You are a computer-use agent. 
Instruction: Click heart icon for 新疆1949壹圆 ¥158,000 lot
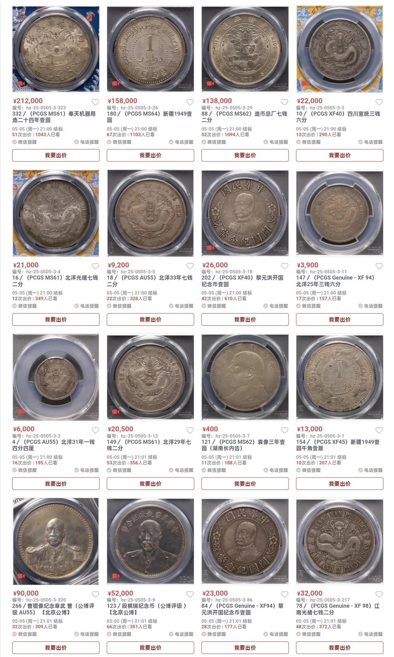pos(190,102)
